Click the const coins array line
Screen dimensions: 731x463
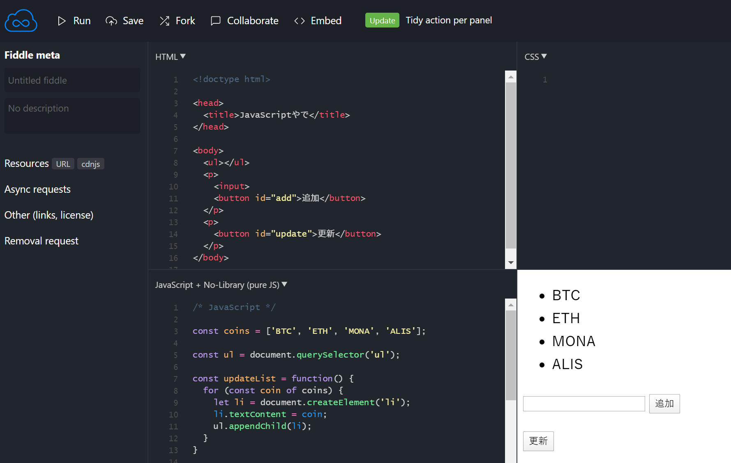pyautogui.click(x=309, y=331)
